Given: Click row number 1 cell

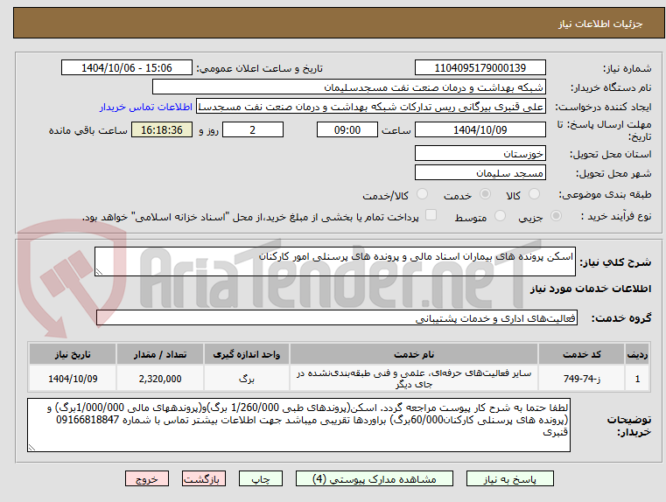Looking at the screenshot, I should pos(637,379).
